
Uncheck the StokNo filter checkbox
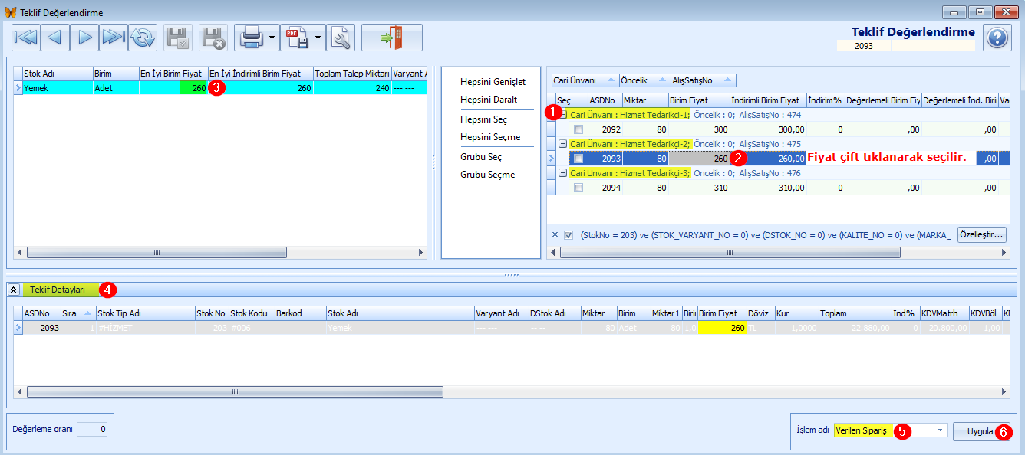click(x=569, y=235)
